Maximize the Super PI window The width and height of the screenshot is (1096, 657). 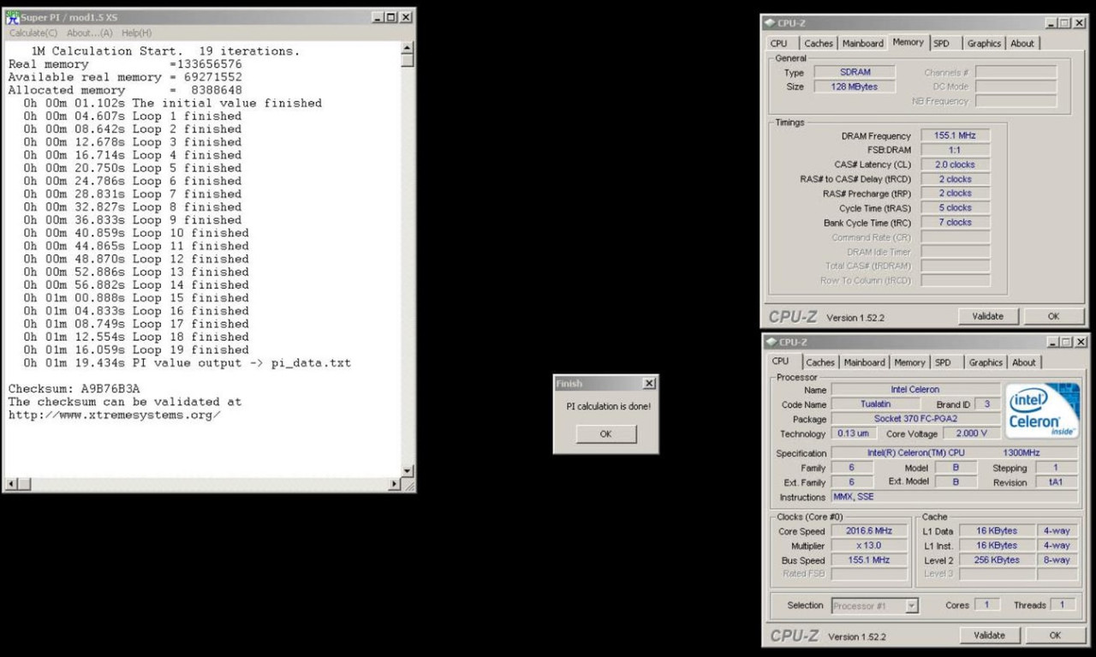pos(391,17)
